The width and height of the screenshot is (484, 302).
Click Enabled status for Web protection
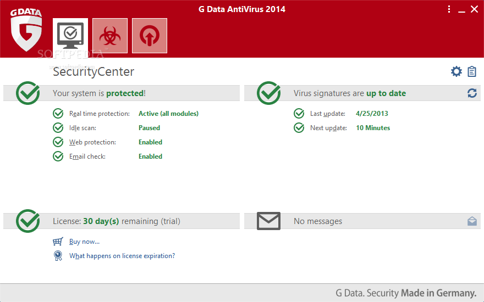150,142
